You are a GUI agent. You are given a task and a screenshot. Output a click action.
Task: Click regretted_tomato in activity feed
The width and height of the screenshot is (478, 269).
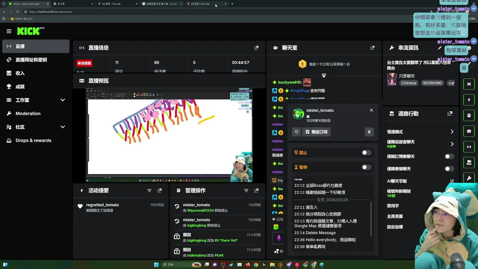click(x=102, y=205)
